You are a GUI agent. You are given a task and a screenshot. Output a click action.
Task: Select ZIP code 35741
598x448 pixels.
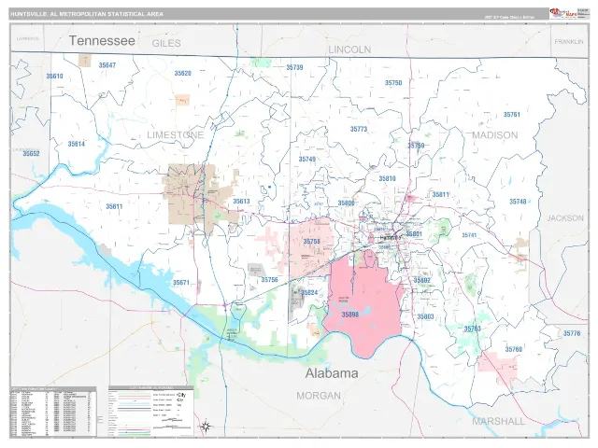(469, 235)
